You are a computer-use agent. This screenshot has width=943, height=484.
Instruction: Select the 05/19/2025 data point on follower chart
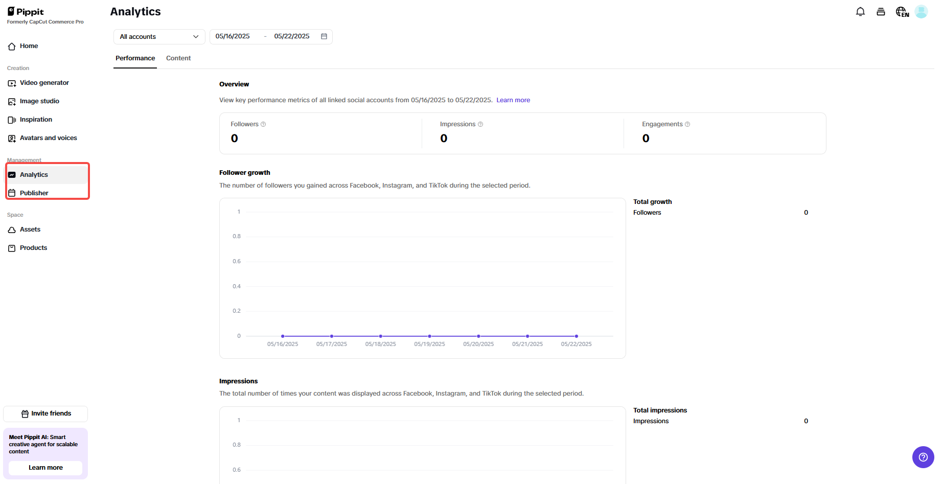[429, 336]
